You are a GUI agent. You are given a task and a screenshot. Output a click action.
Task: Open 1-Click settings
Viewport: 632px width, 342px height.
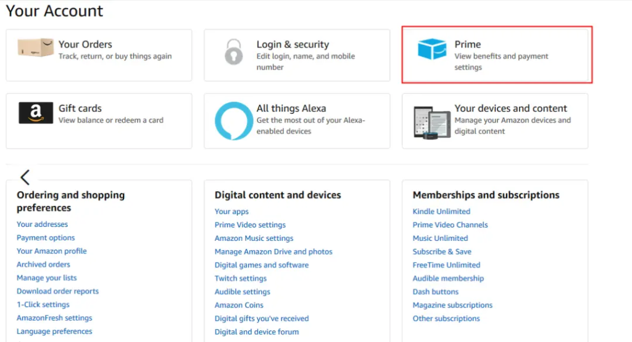43,304
